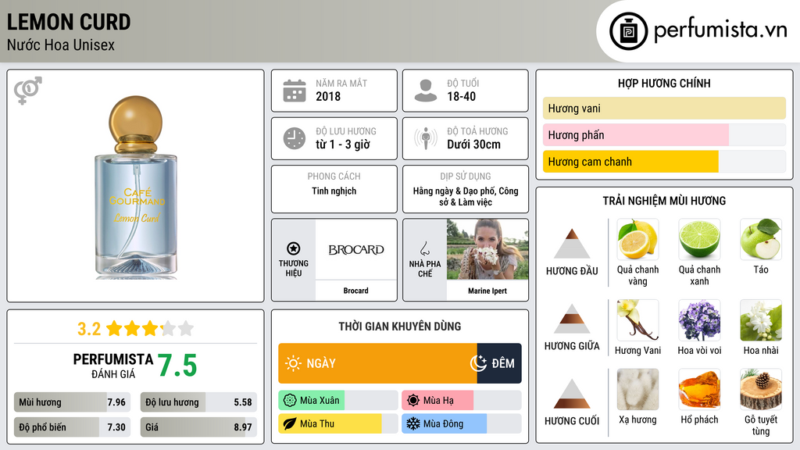The height and width of the screenshot is (450, 800).
Task: Click the age range 18-40 value
Action: (x=461, y=96)
